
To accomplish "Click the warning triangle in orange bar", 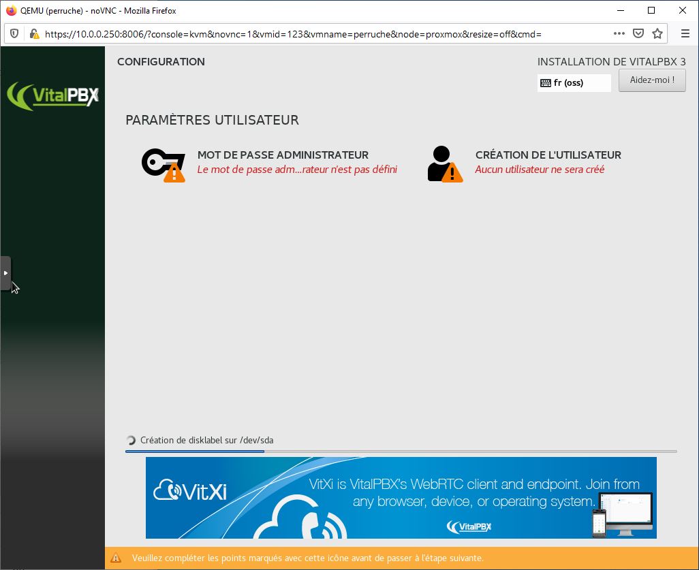I will [116, 558].
